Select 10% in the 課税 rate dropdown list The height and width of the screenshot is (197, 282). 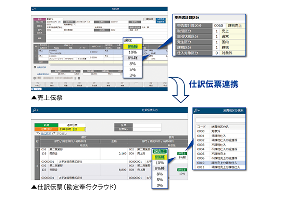tap(132, 52)
